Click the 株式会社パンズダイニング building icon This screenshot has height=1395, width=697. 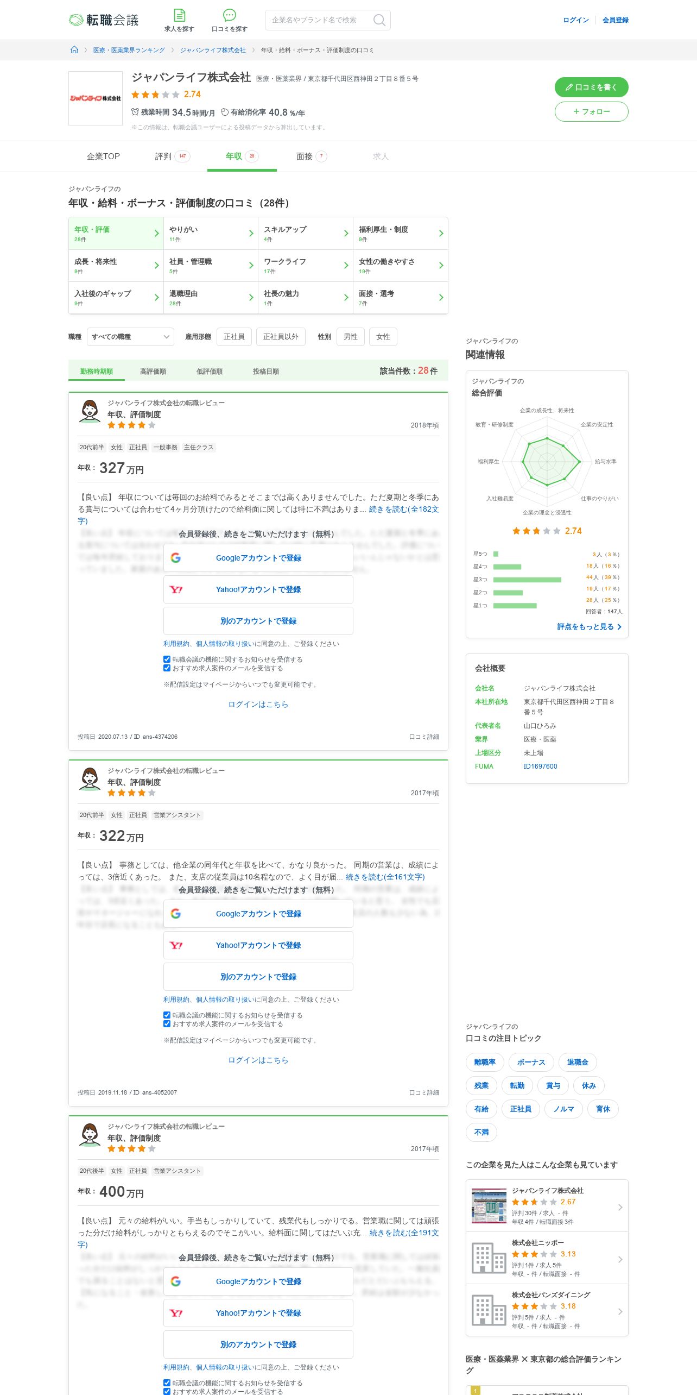click(x=489, y=1310)
